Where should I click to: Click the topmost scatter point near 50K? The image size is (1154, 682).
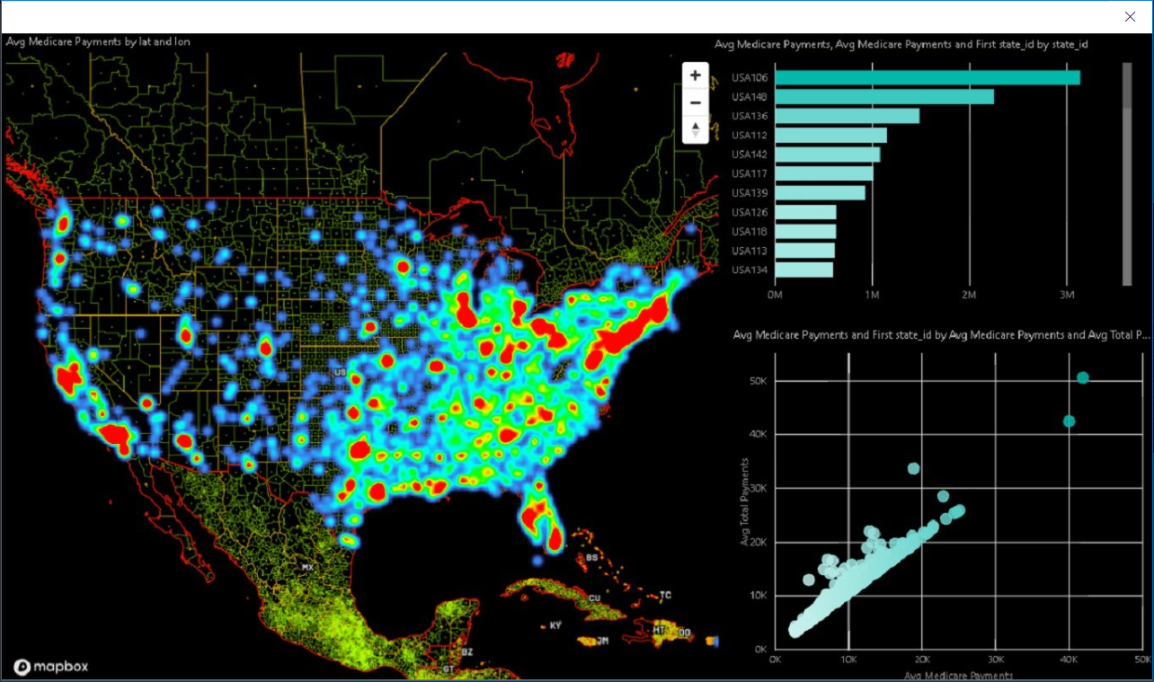point(1084,377)
